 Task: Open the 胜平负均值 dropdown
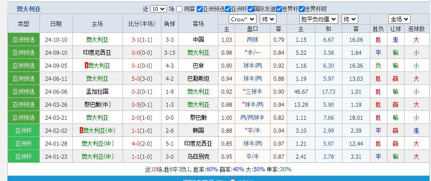(x=318, y=19)
